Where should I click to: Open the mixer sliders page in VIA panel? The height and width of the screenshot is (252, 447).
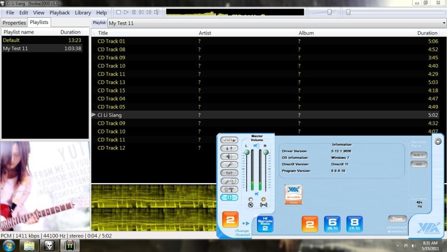pos(229,148)
